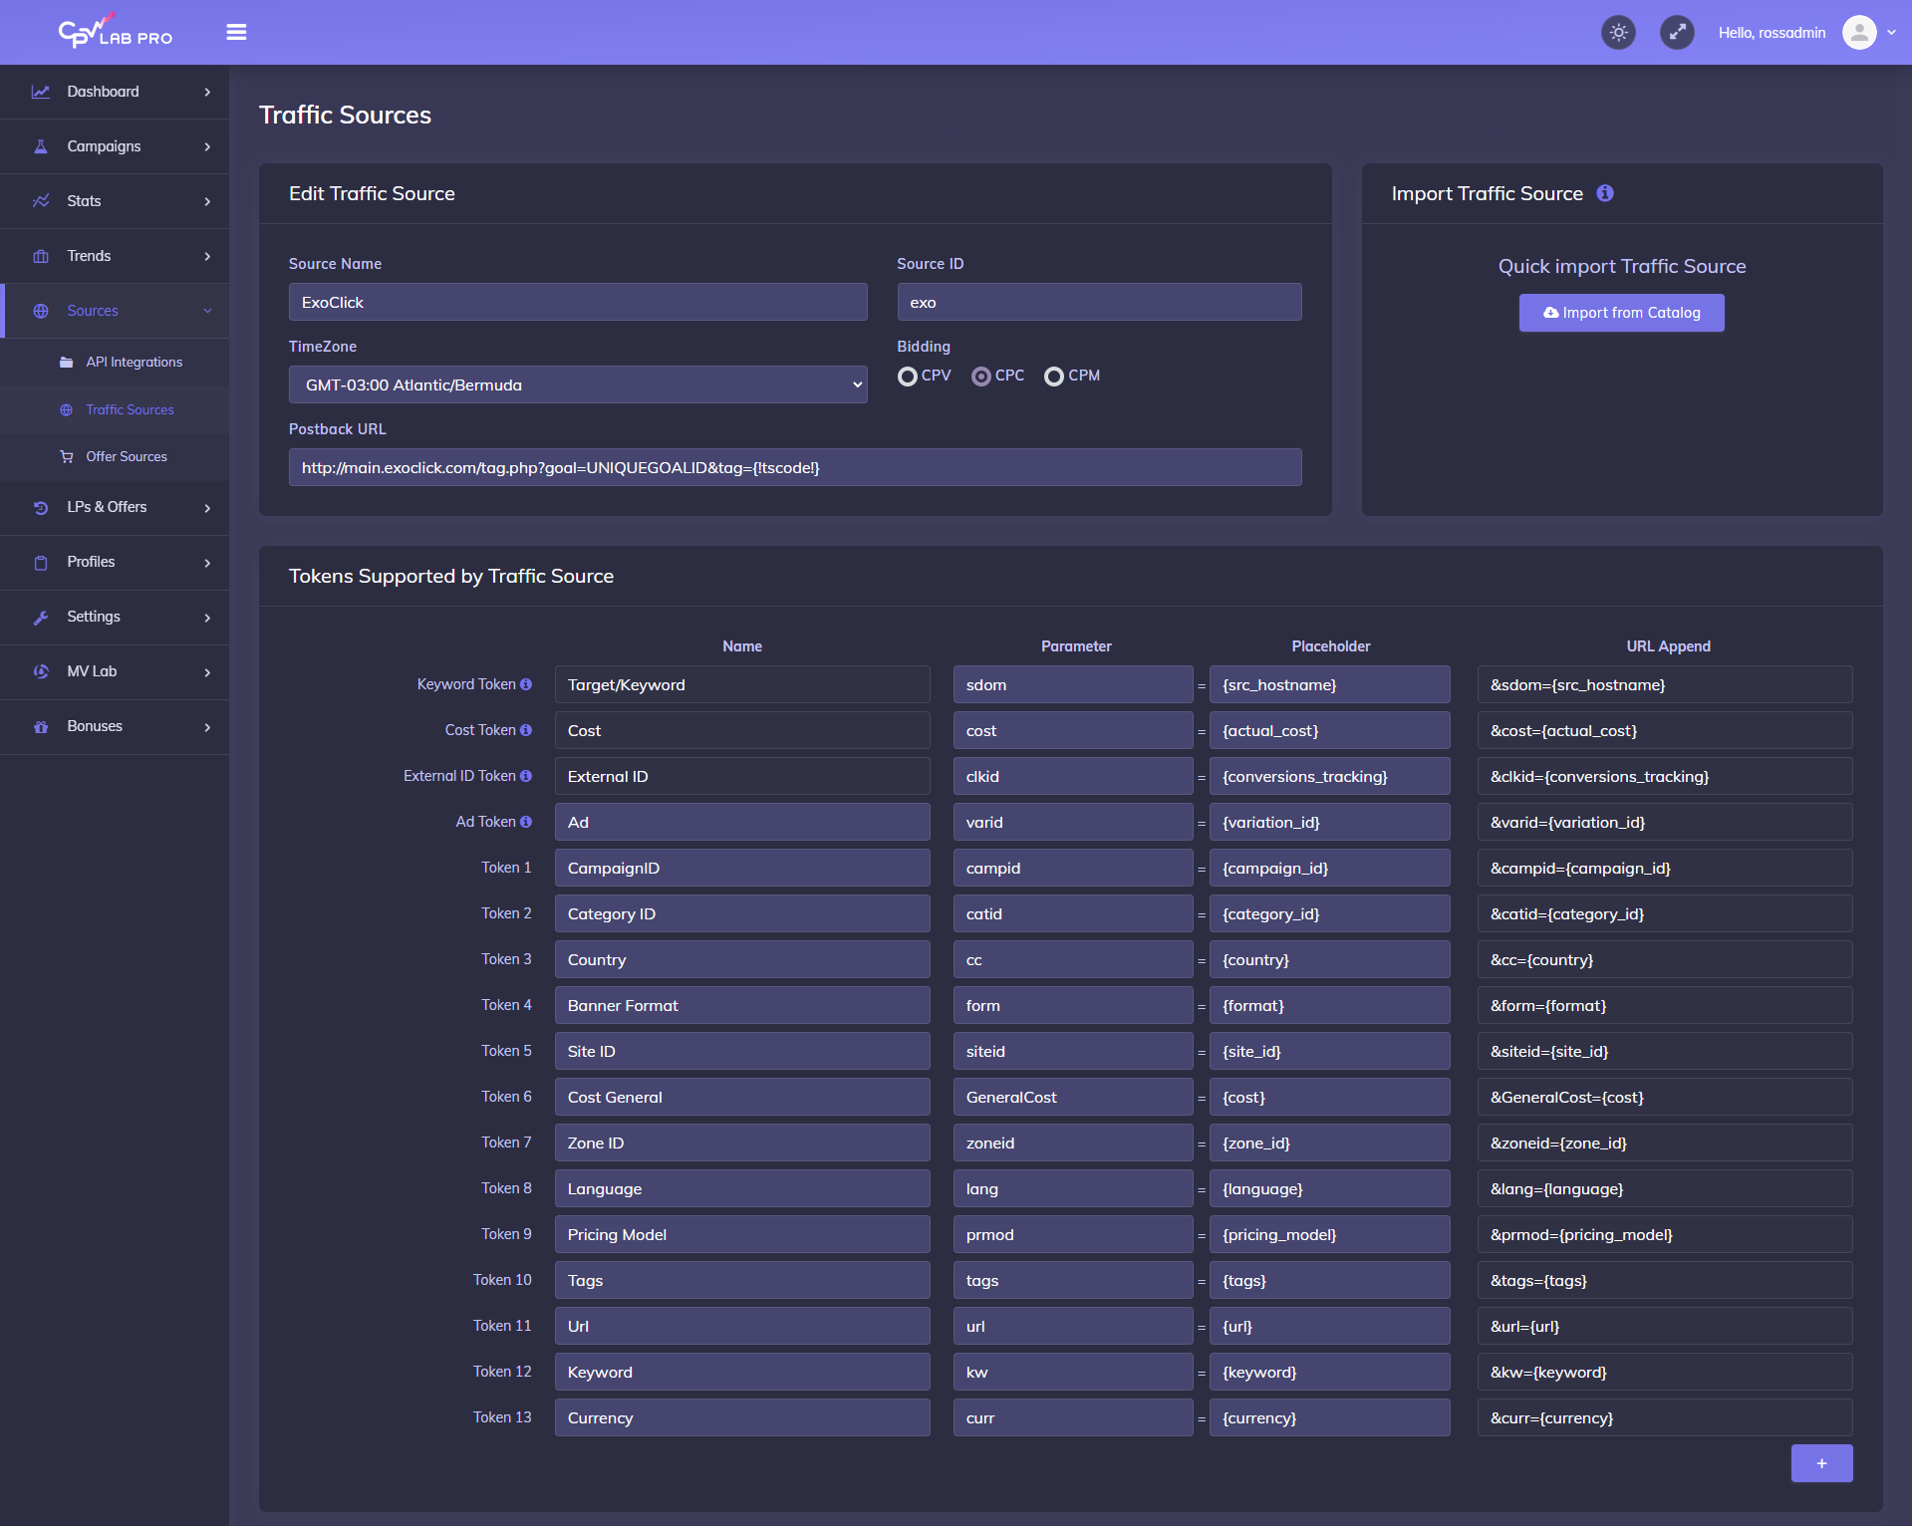Viewport: 1912px width, 1526px height.
Task: Click the Sources globe icon
Action: (41, 311)
